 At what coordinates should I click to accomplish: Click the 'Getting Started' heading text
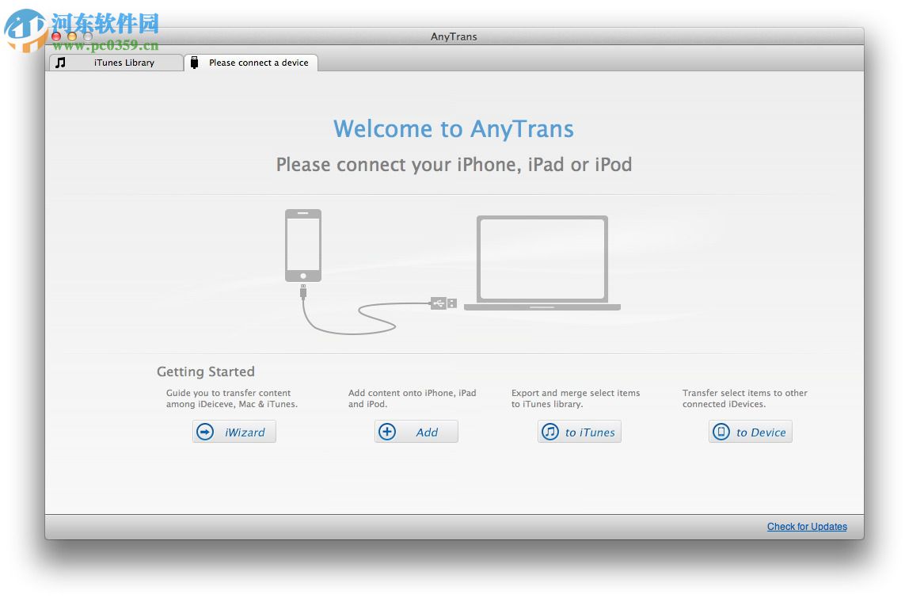pyautogui.click(x=205, y=371)
